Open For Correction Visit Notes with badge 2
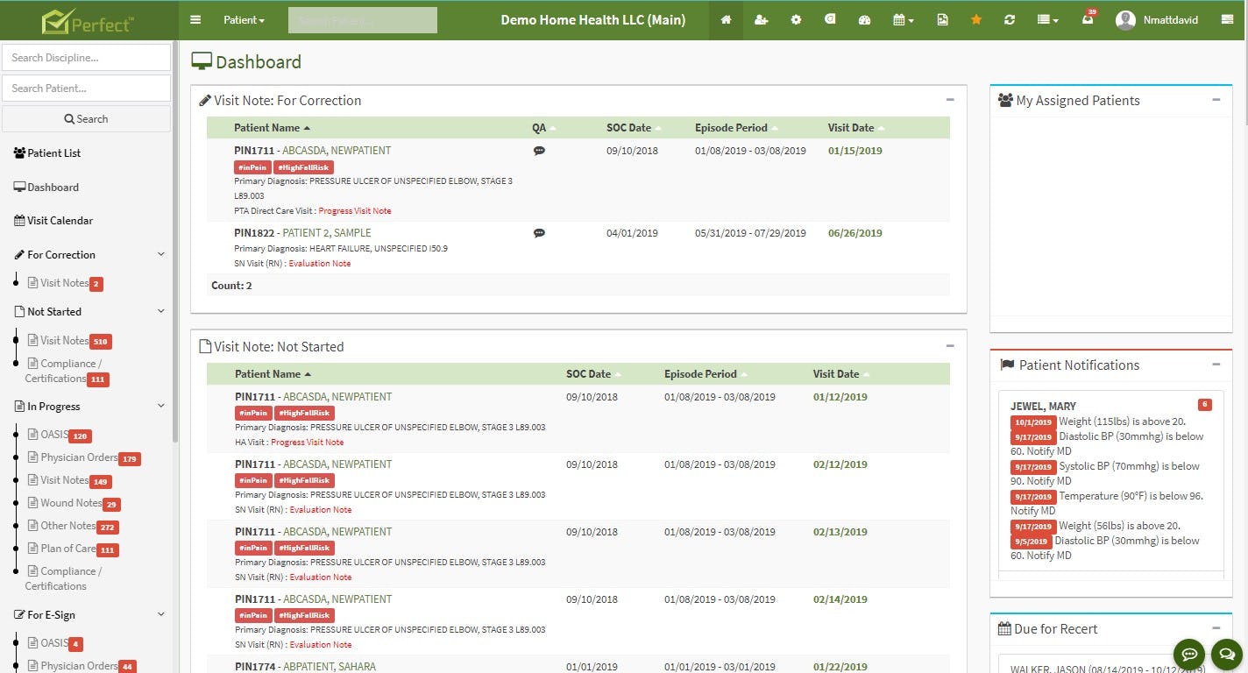 tap(65, 283)
